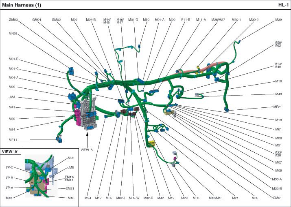The image size is (291, 207).
Task: Click the VIEW 'A' inset header tab
Action: tap(11, 152)
